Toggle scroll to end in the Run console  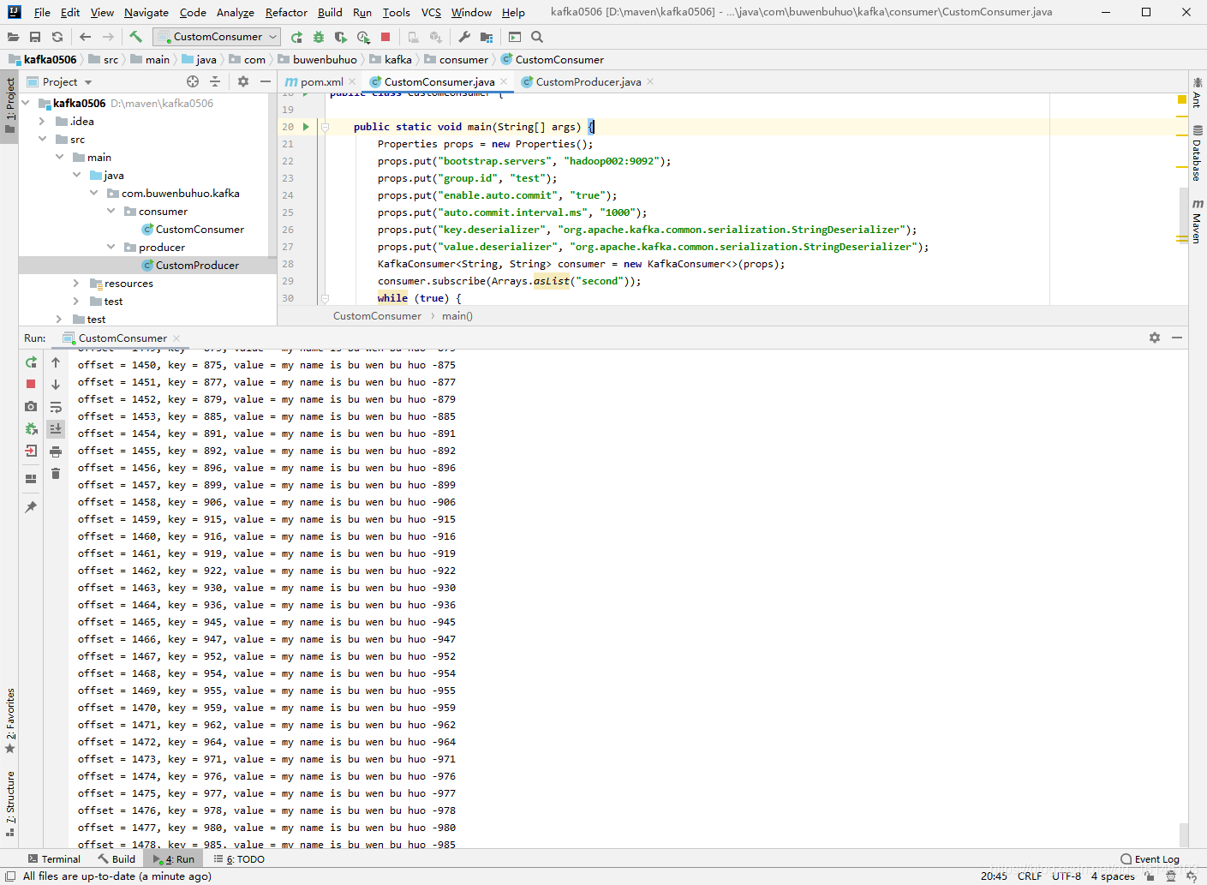pos(56,428)
